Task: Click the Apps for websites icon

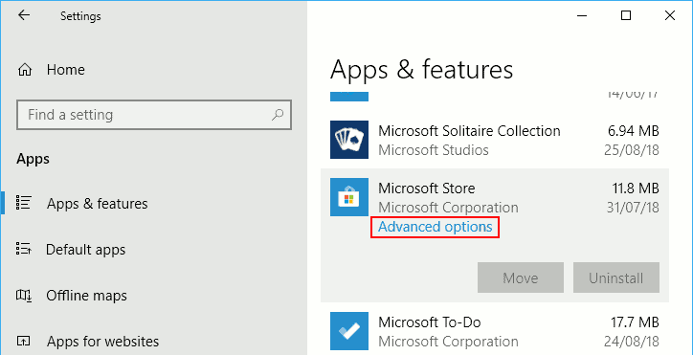Action: click(23, 342)
